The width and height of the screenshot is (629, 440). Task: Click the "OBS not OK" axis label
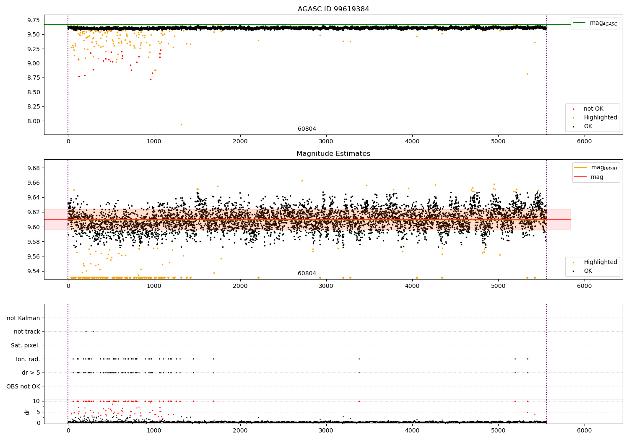coord(23,386)
